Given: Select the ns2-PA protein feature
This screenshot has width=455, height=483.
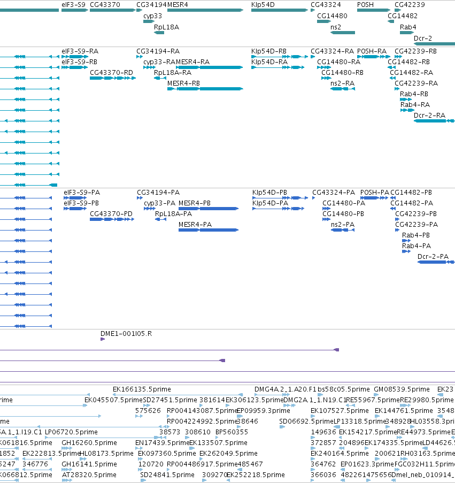Looking at the screenshot, I should click(x=343, y=230).
